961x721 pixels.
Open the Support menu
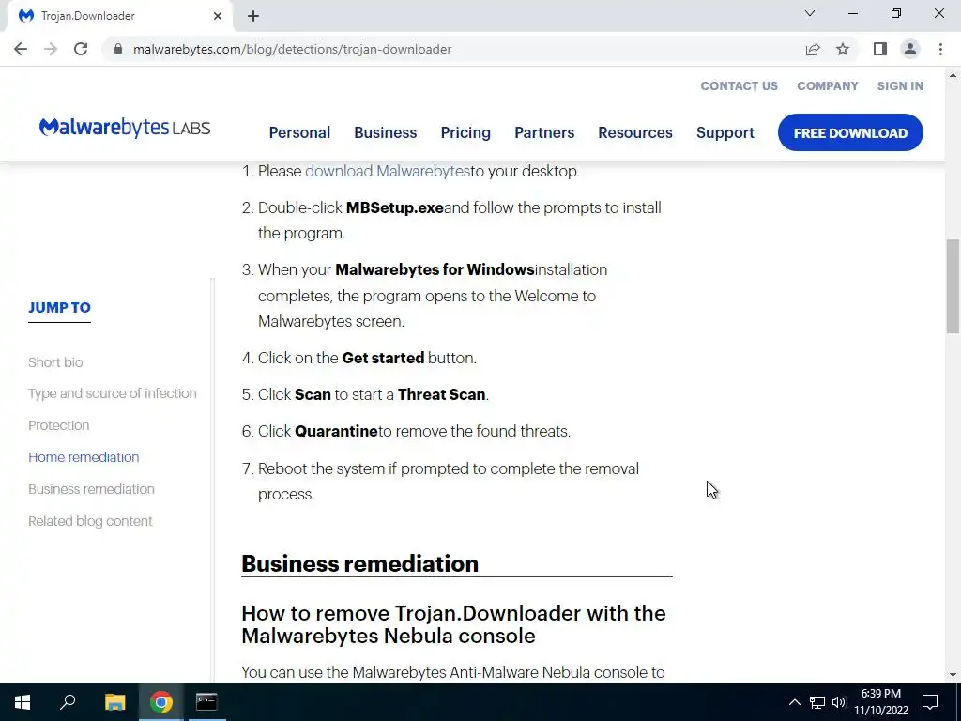[x=725, y=132]
